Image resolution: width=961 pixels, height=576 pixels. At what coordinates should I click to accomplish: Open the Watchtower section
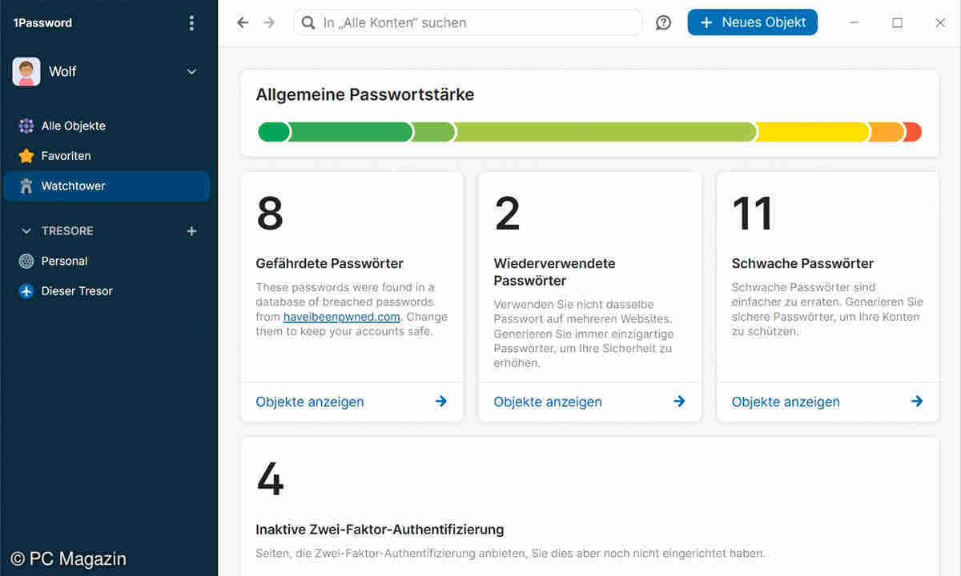coord(73,186)
